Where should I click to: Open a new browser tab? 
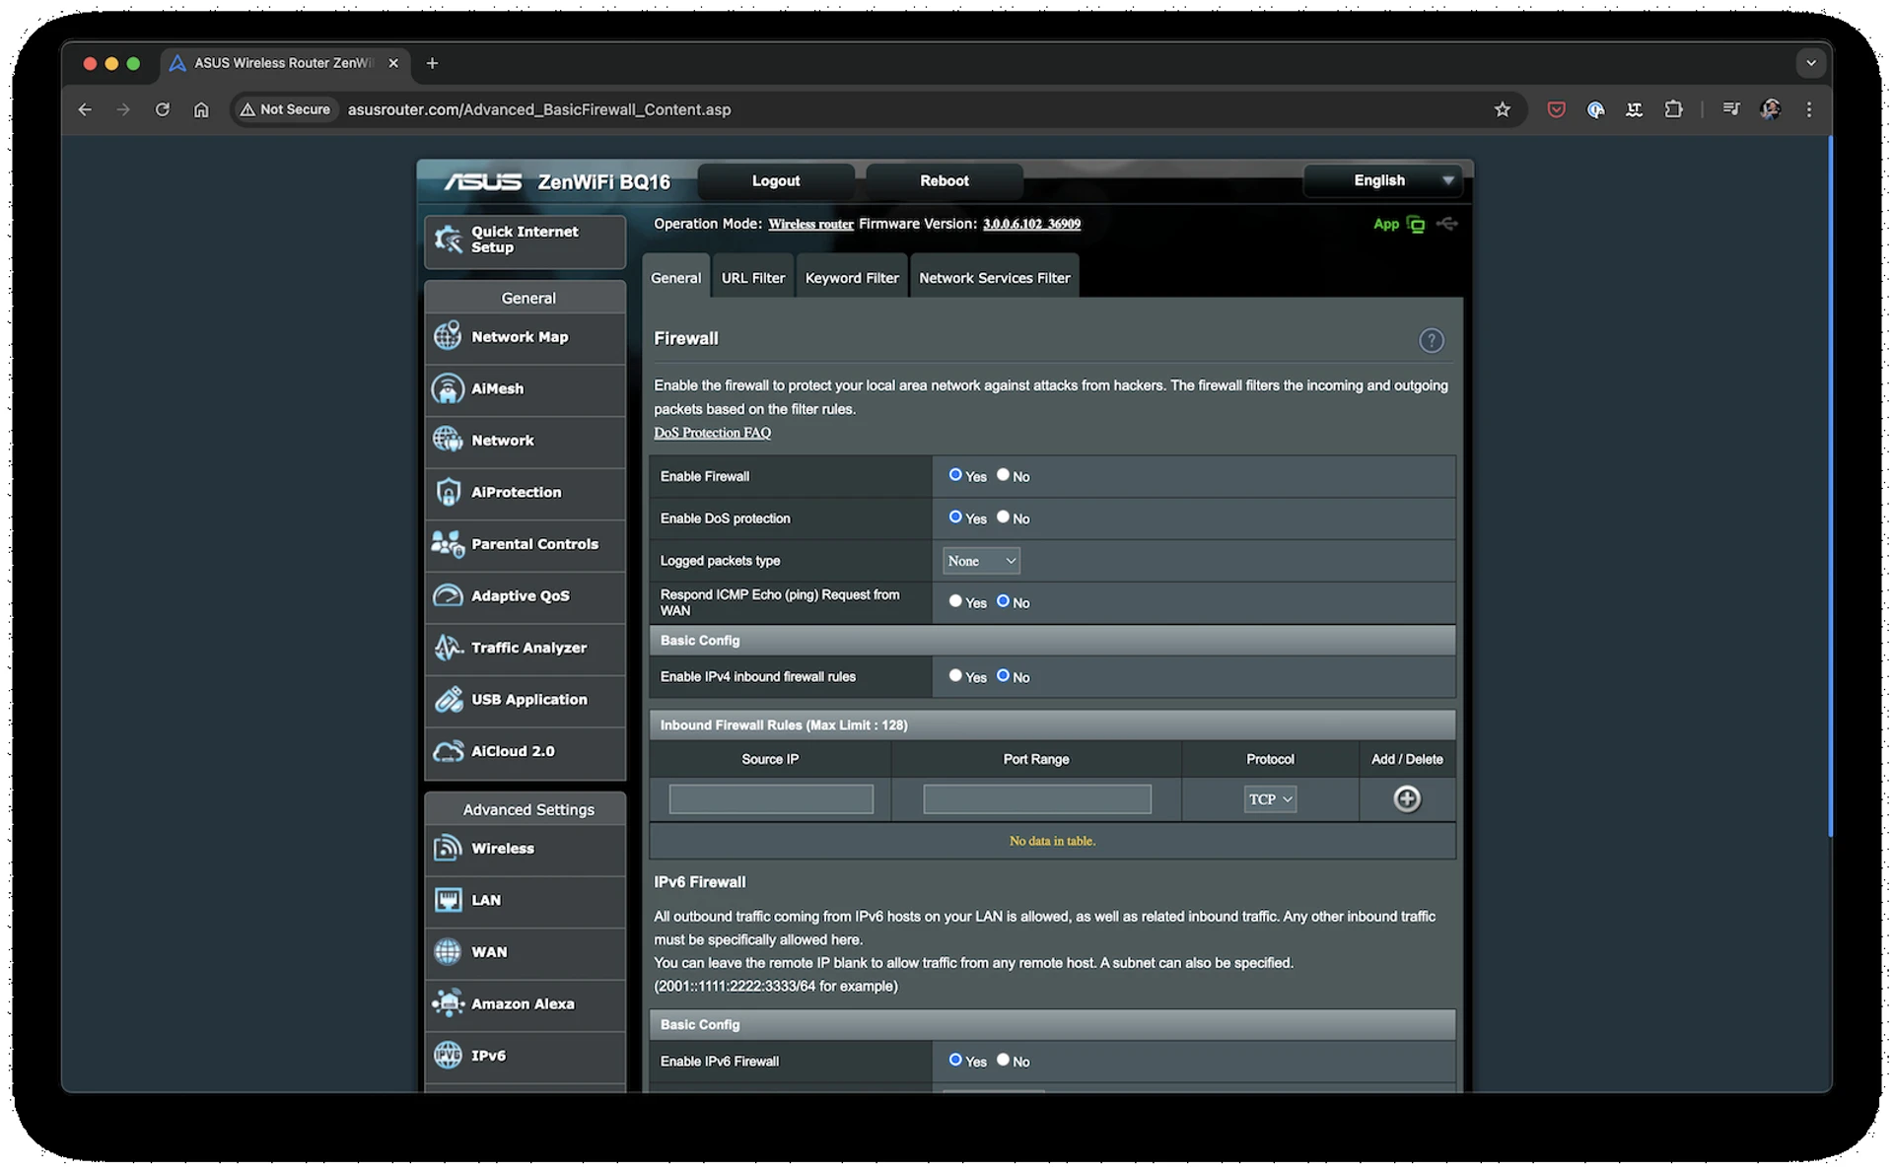tap(432, 63)
